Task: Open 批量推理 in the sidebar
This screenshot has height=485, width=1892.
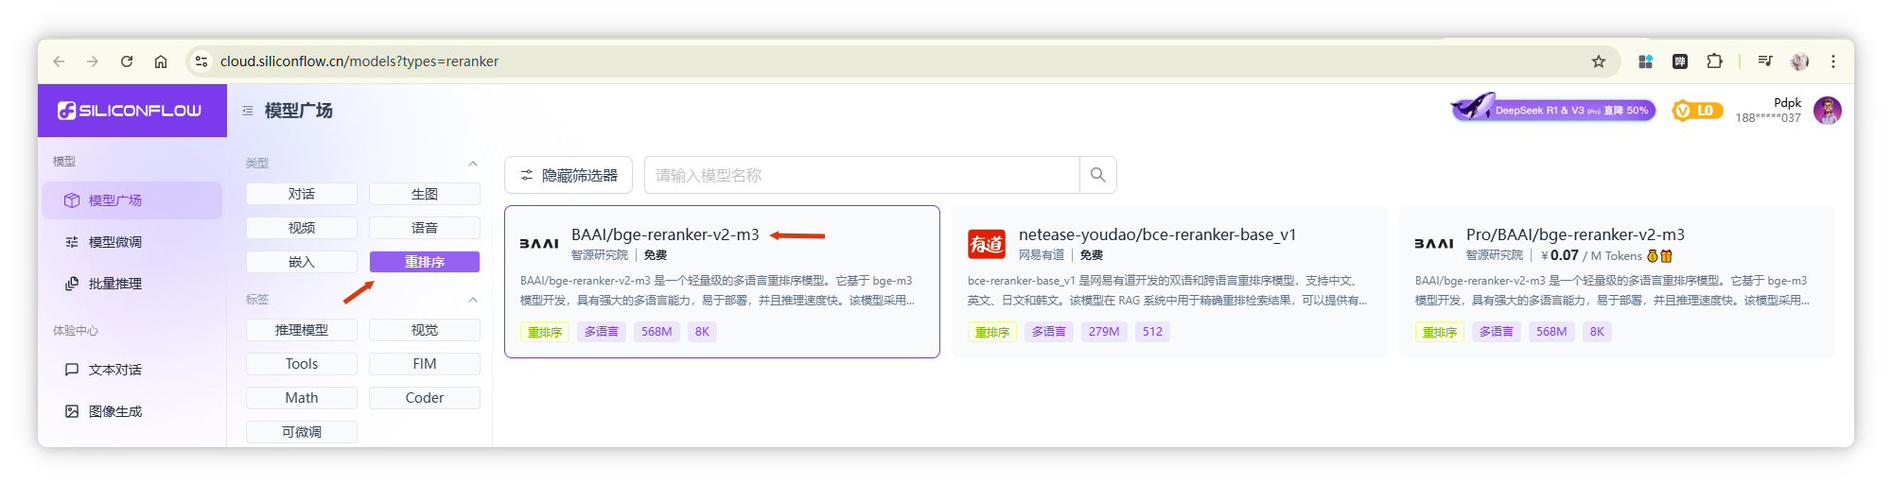Action: click(x=114, y=284)
